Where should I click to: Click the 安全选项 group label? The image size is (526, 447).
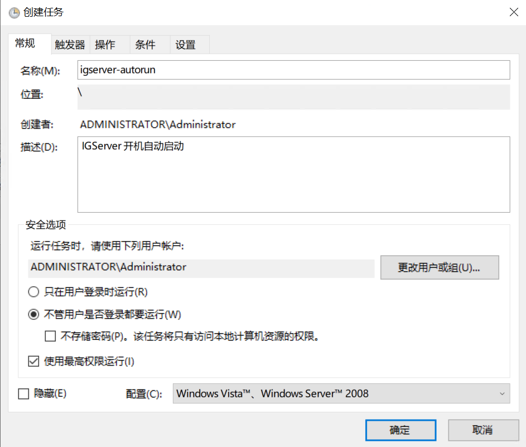point(46,224)
